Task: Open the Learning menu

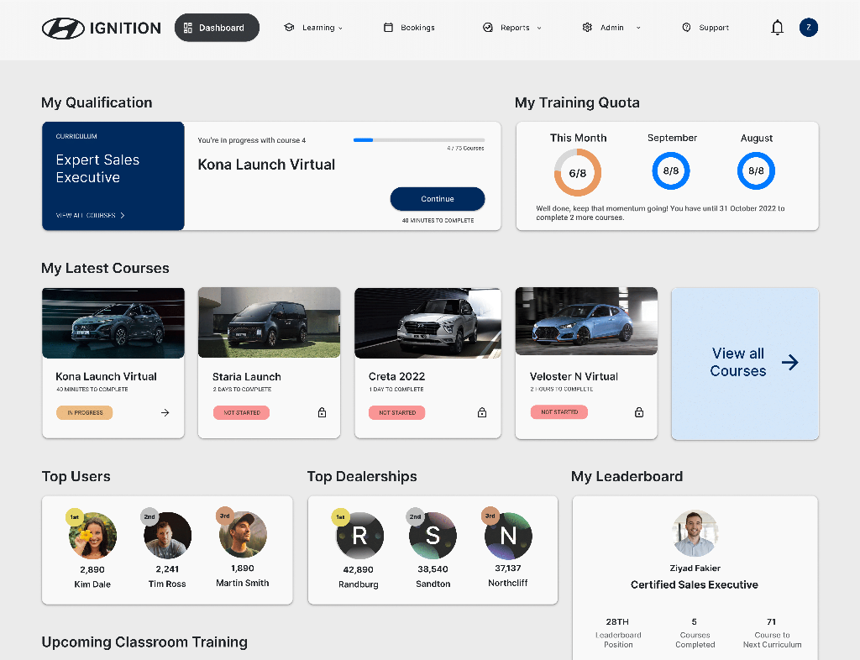Action: click(x=313, y=28)
